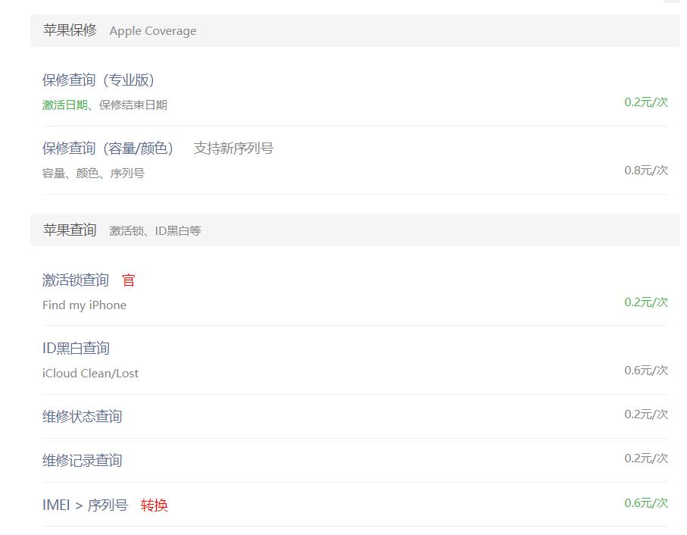Screen dimensions: 687x535
Task: Select the 0.8元/次 price text
Action: point(646,171)
